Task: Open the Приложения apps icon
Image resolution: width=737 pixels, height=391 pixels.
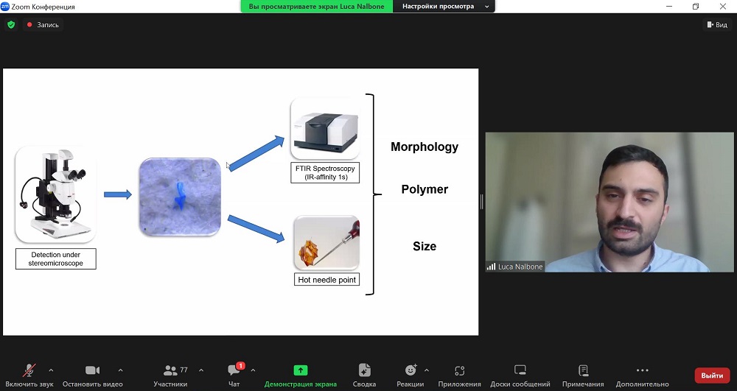Action: click(460, 370)
